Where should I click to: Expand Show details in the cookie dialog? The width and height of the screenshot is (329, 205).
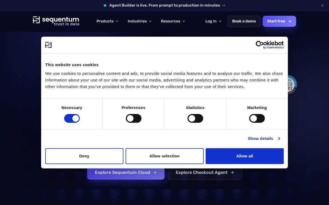[264, 139]
